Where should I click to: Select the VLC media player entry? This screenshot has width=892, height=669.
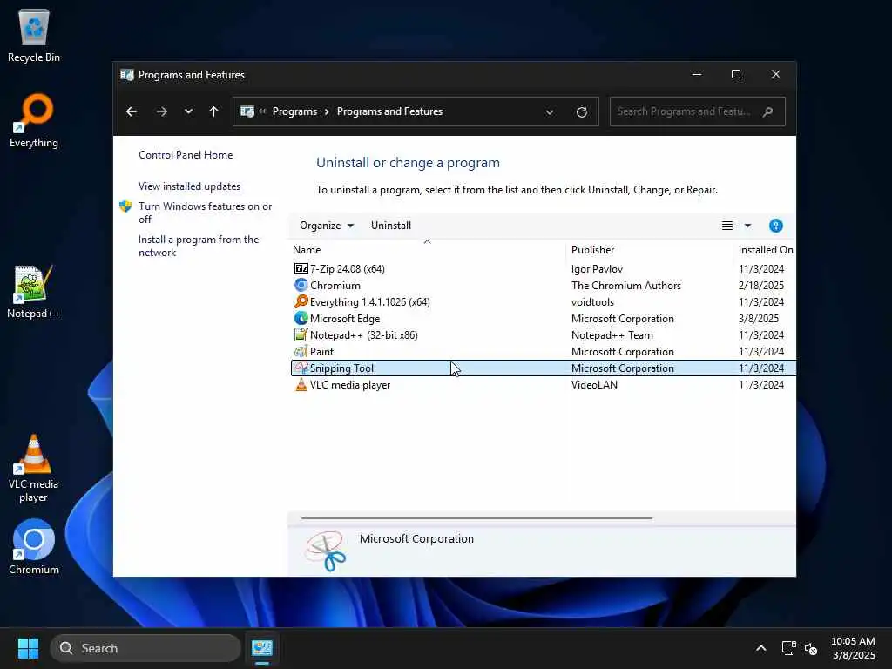[350, 384]
